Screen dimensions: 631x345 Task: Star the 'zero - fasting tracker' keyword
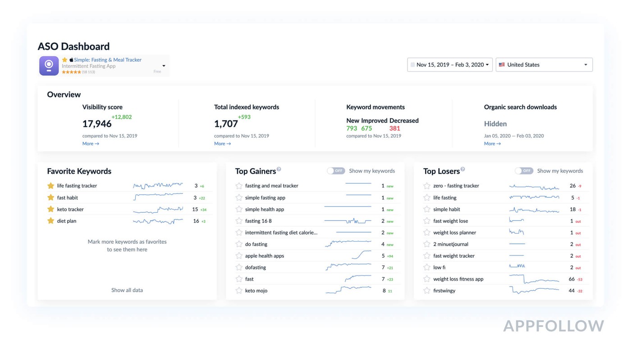tap(427, 186)
